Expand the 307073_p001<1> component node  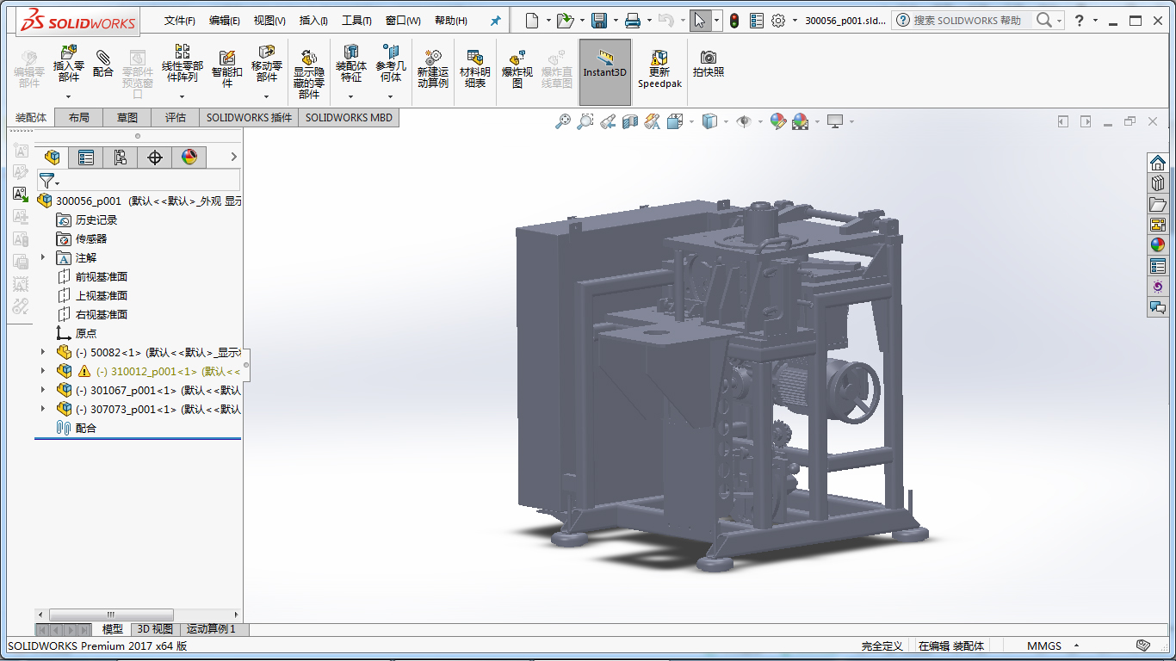pyautogui.click(x=43, y=409)
